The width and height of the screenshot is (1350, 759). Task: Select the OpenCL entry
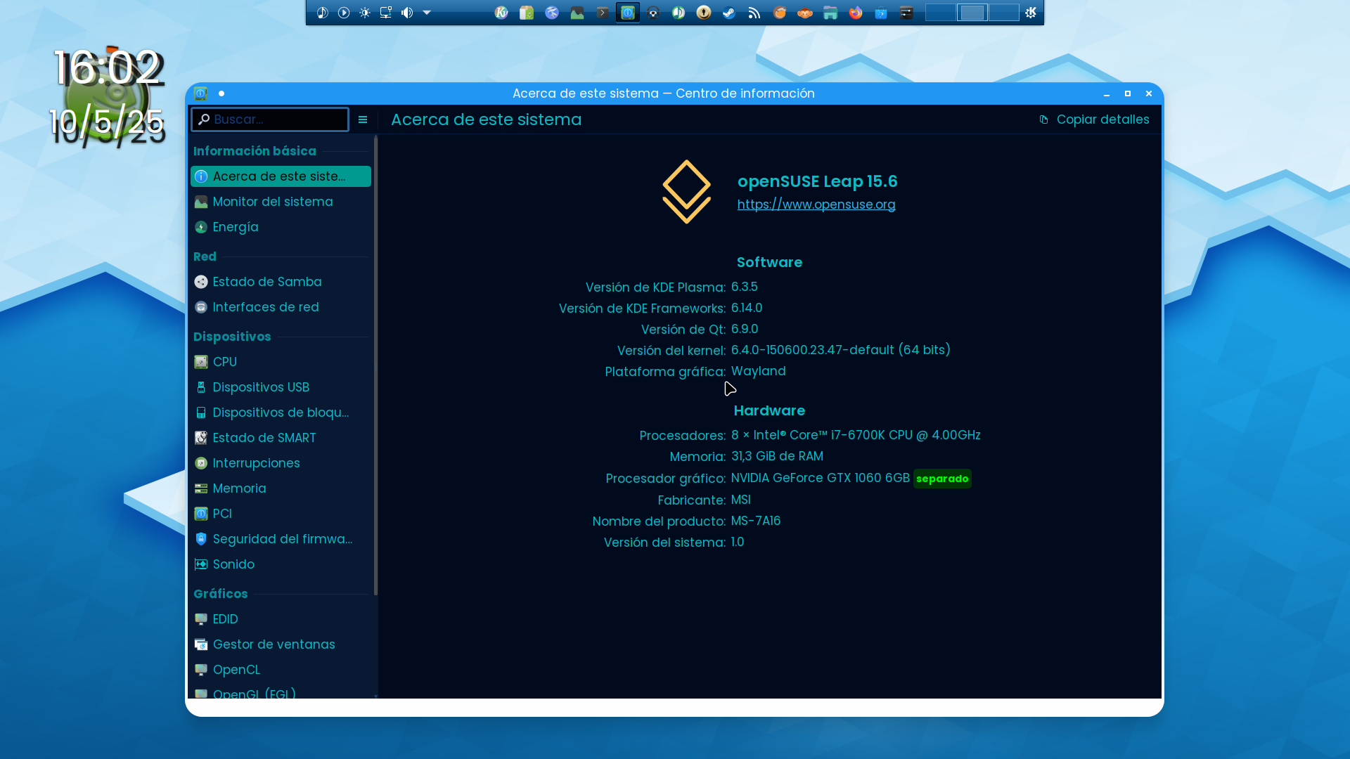(281, 670)
